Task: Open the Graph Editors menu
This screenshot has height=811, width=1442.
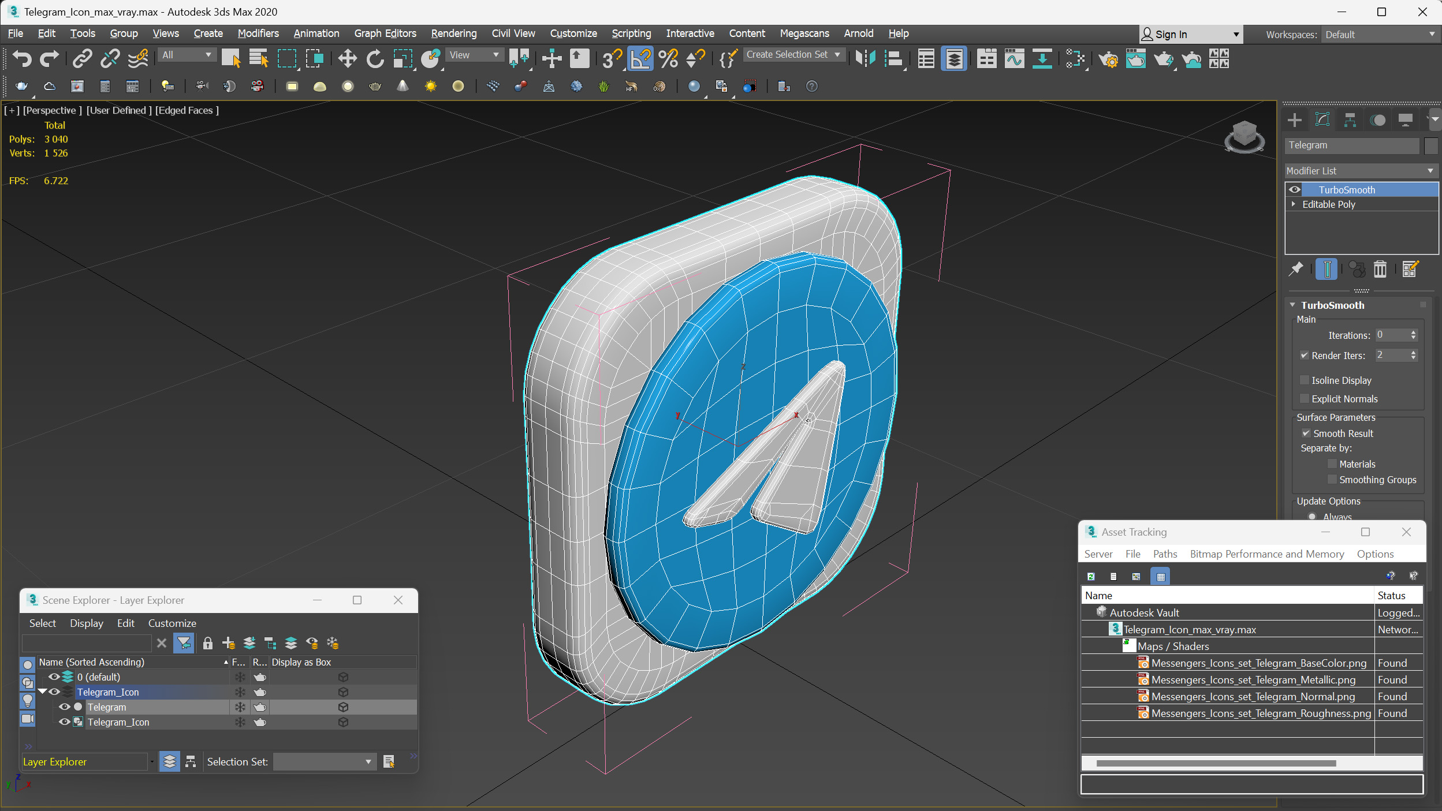Action: [385, 33]
